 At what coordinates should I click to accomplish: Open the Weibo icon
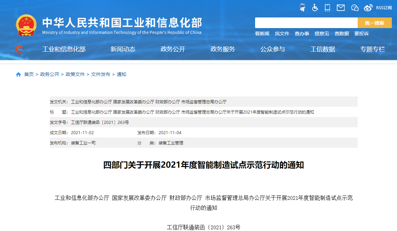(368, 8)
